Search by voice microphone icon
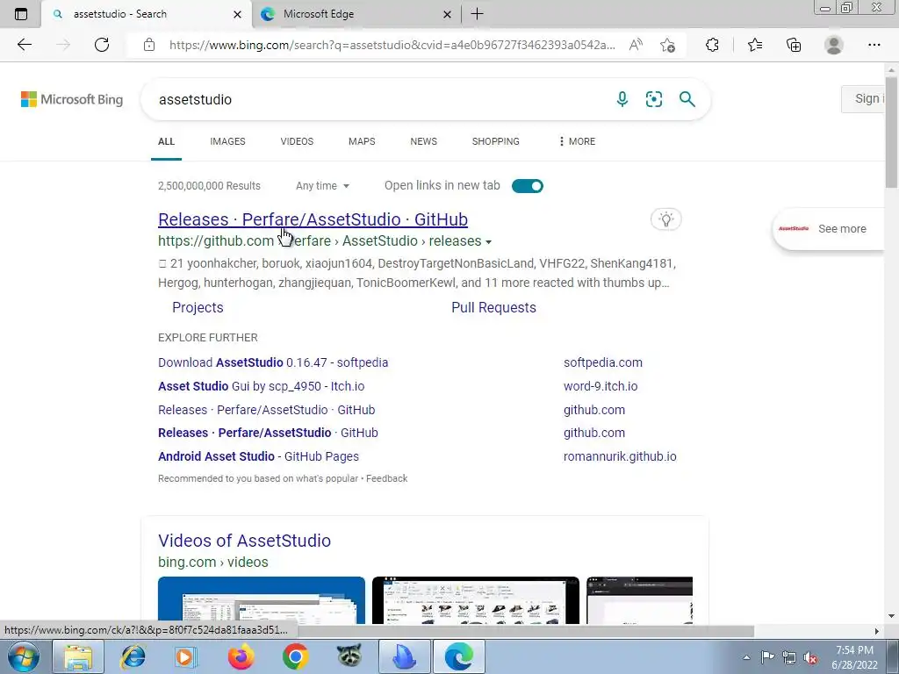This screenshot has width=899, height=674. 622,99
